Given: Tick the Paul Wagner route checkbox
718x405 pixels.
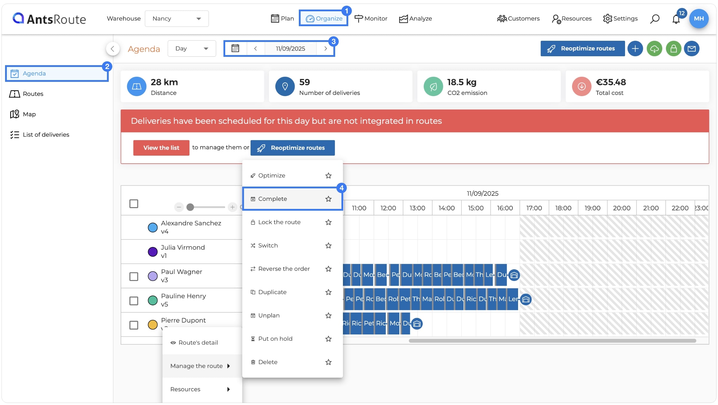Looking at the screenshot, I should (x=134, y=276).
